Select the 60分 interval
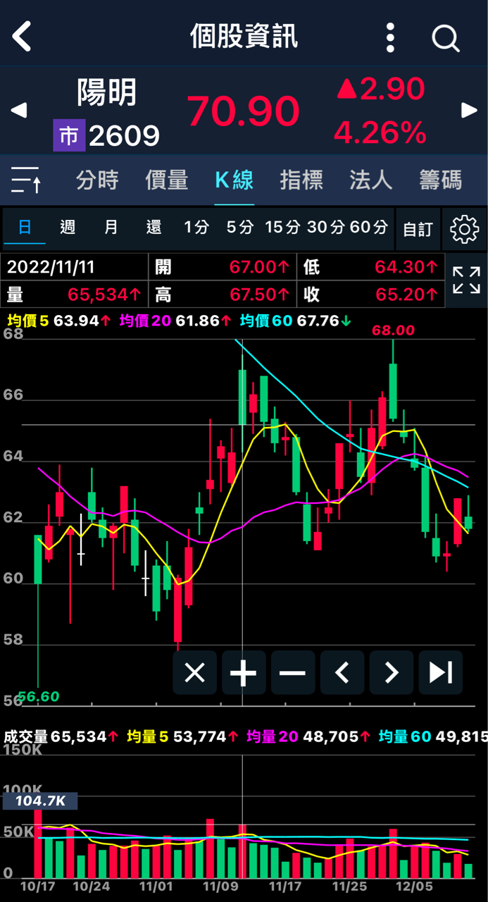Image resolution: width=488 pixels, height=902 pixels. point(369,228)
